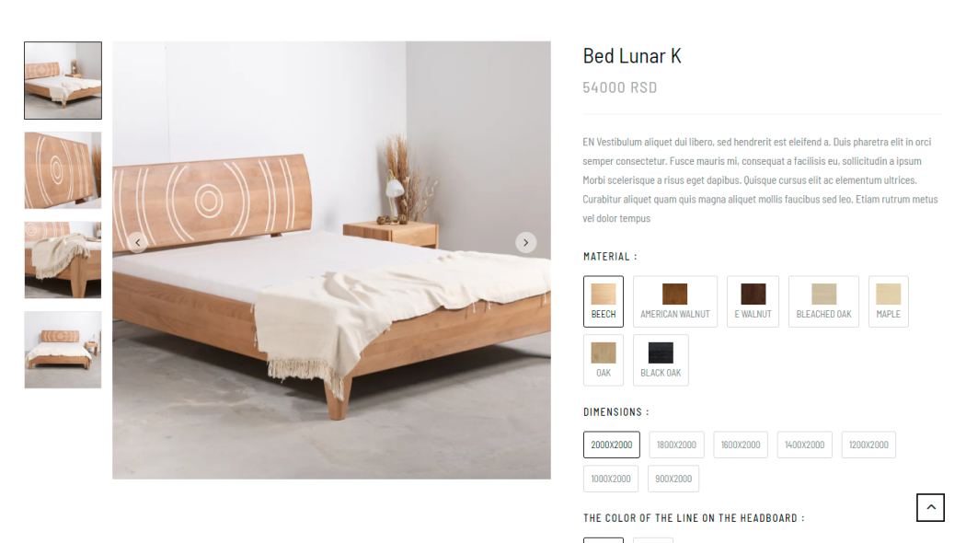The height and width of the screenshot is (543, 966).
Task: Select the 1600X2000 size
Action: [x=741, y=445]
